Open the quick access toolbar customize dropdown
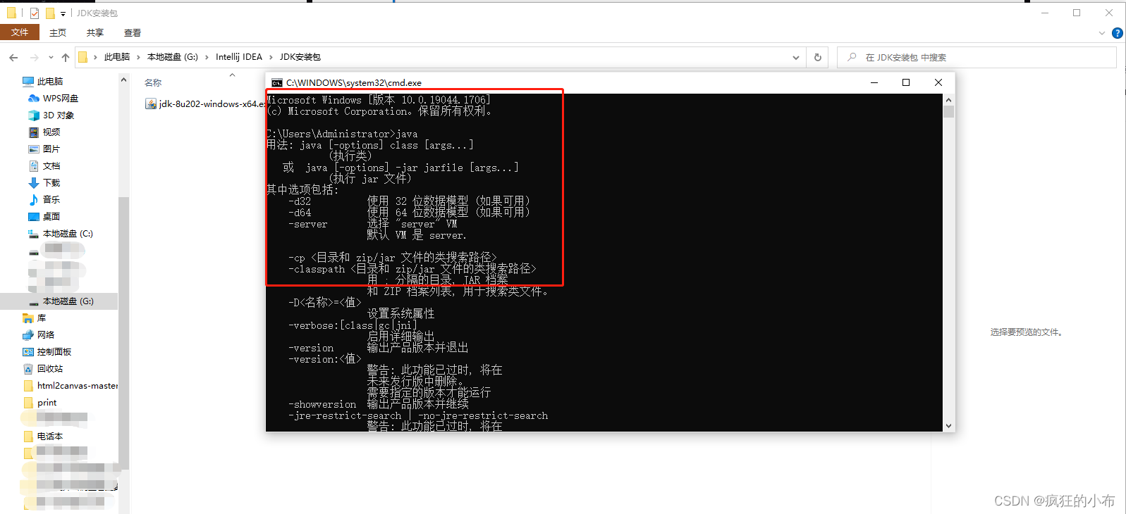 tap(63, 13)
